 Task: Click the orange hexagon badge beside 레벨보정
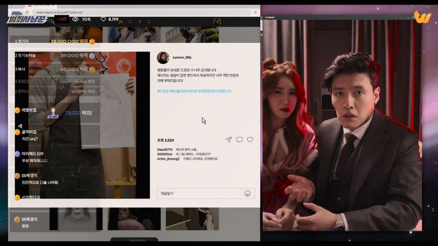(x=18, y=110)
